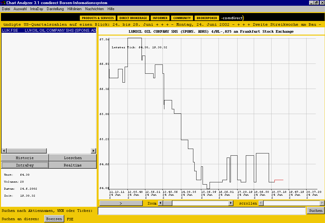Click the stock list right scroll arrow

coord(93,151)
